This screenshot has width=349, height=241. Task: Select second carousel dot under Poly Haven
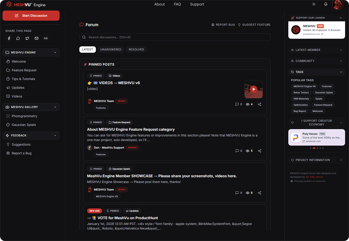(314, 148)
